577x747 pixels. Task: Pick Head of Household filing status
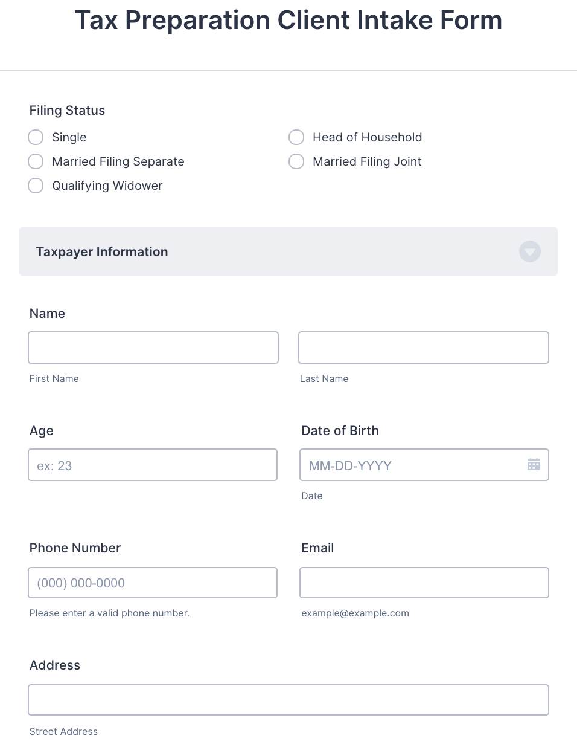click(296, 137)
